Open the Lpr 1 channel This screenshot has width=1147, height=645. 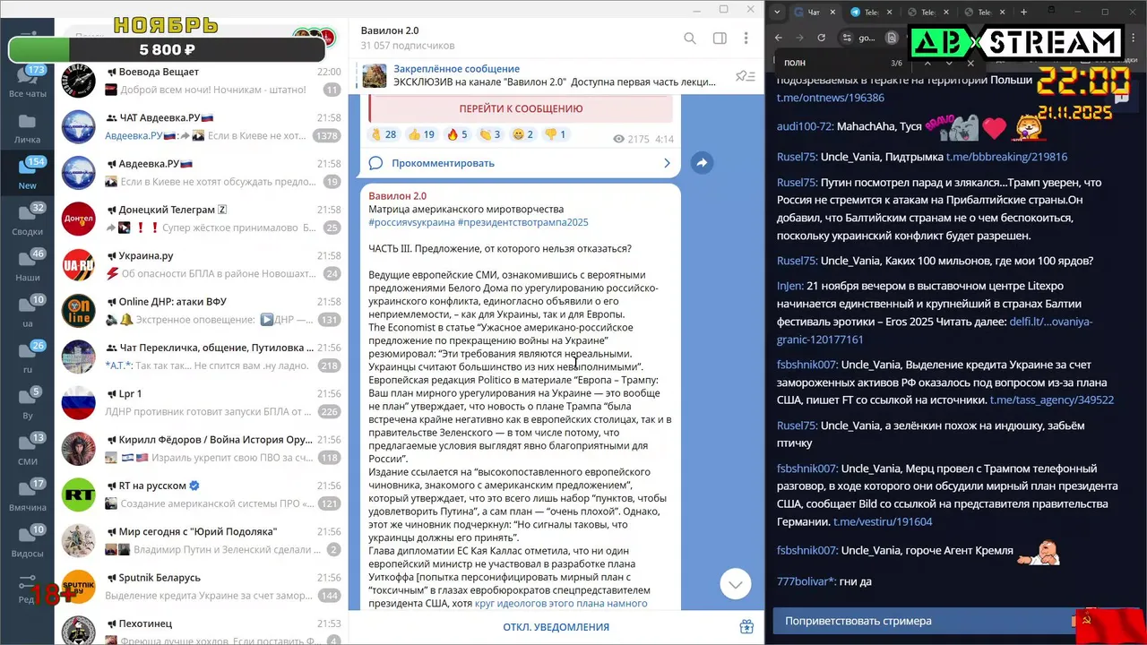pos(201,402)
